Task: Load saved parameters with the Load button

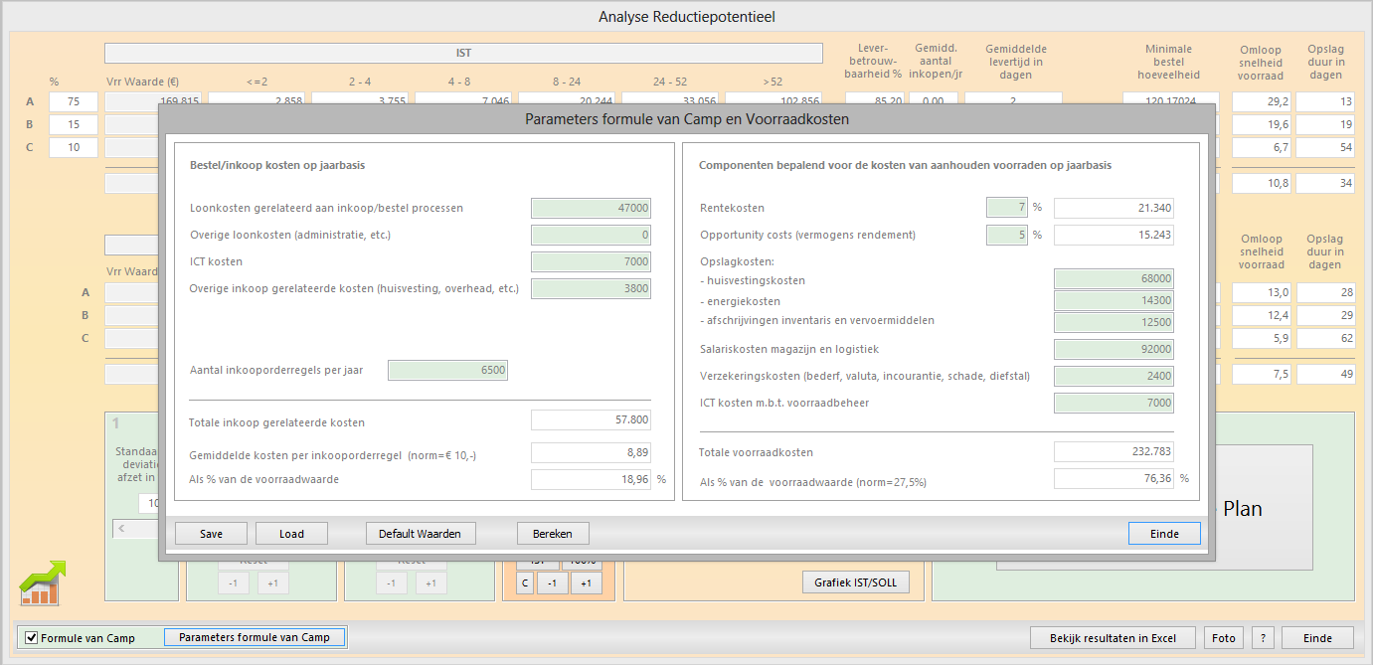Action: (291, 534)
